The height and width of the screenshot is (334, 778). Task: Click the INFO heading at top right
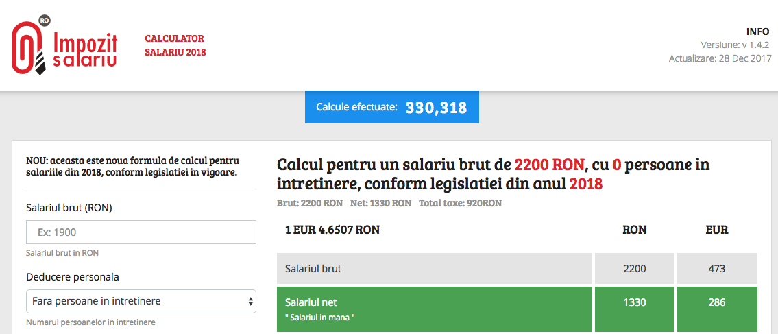(757, 32)
